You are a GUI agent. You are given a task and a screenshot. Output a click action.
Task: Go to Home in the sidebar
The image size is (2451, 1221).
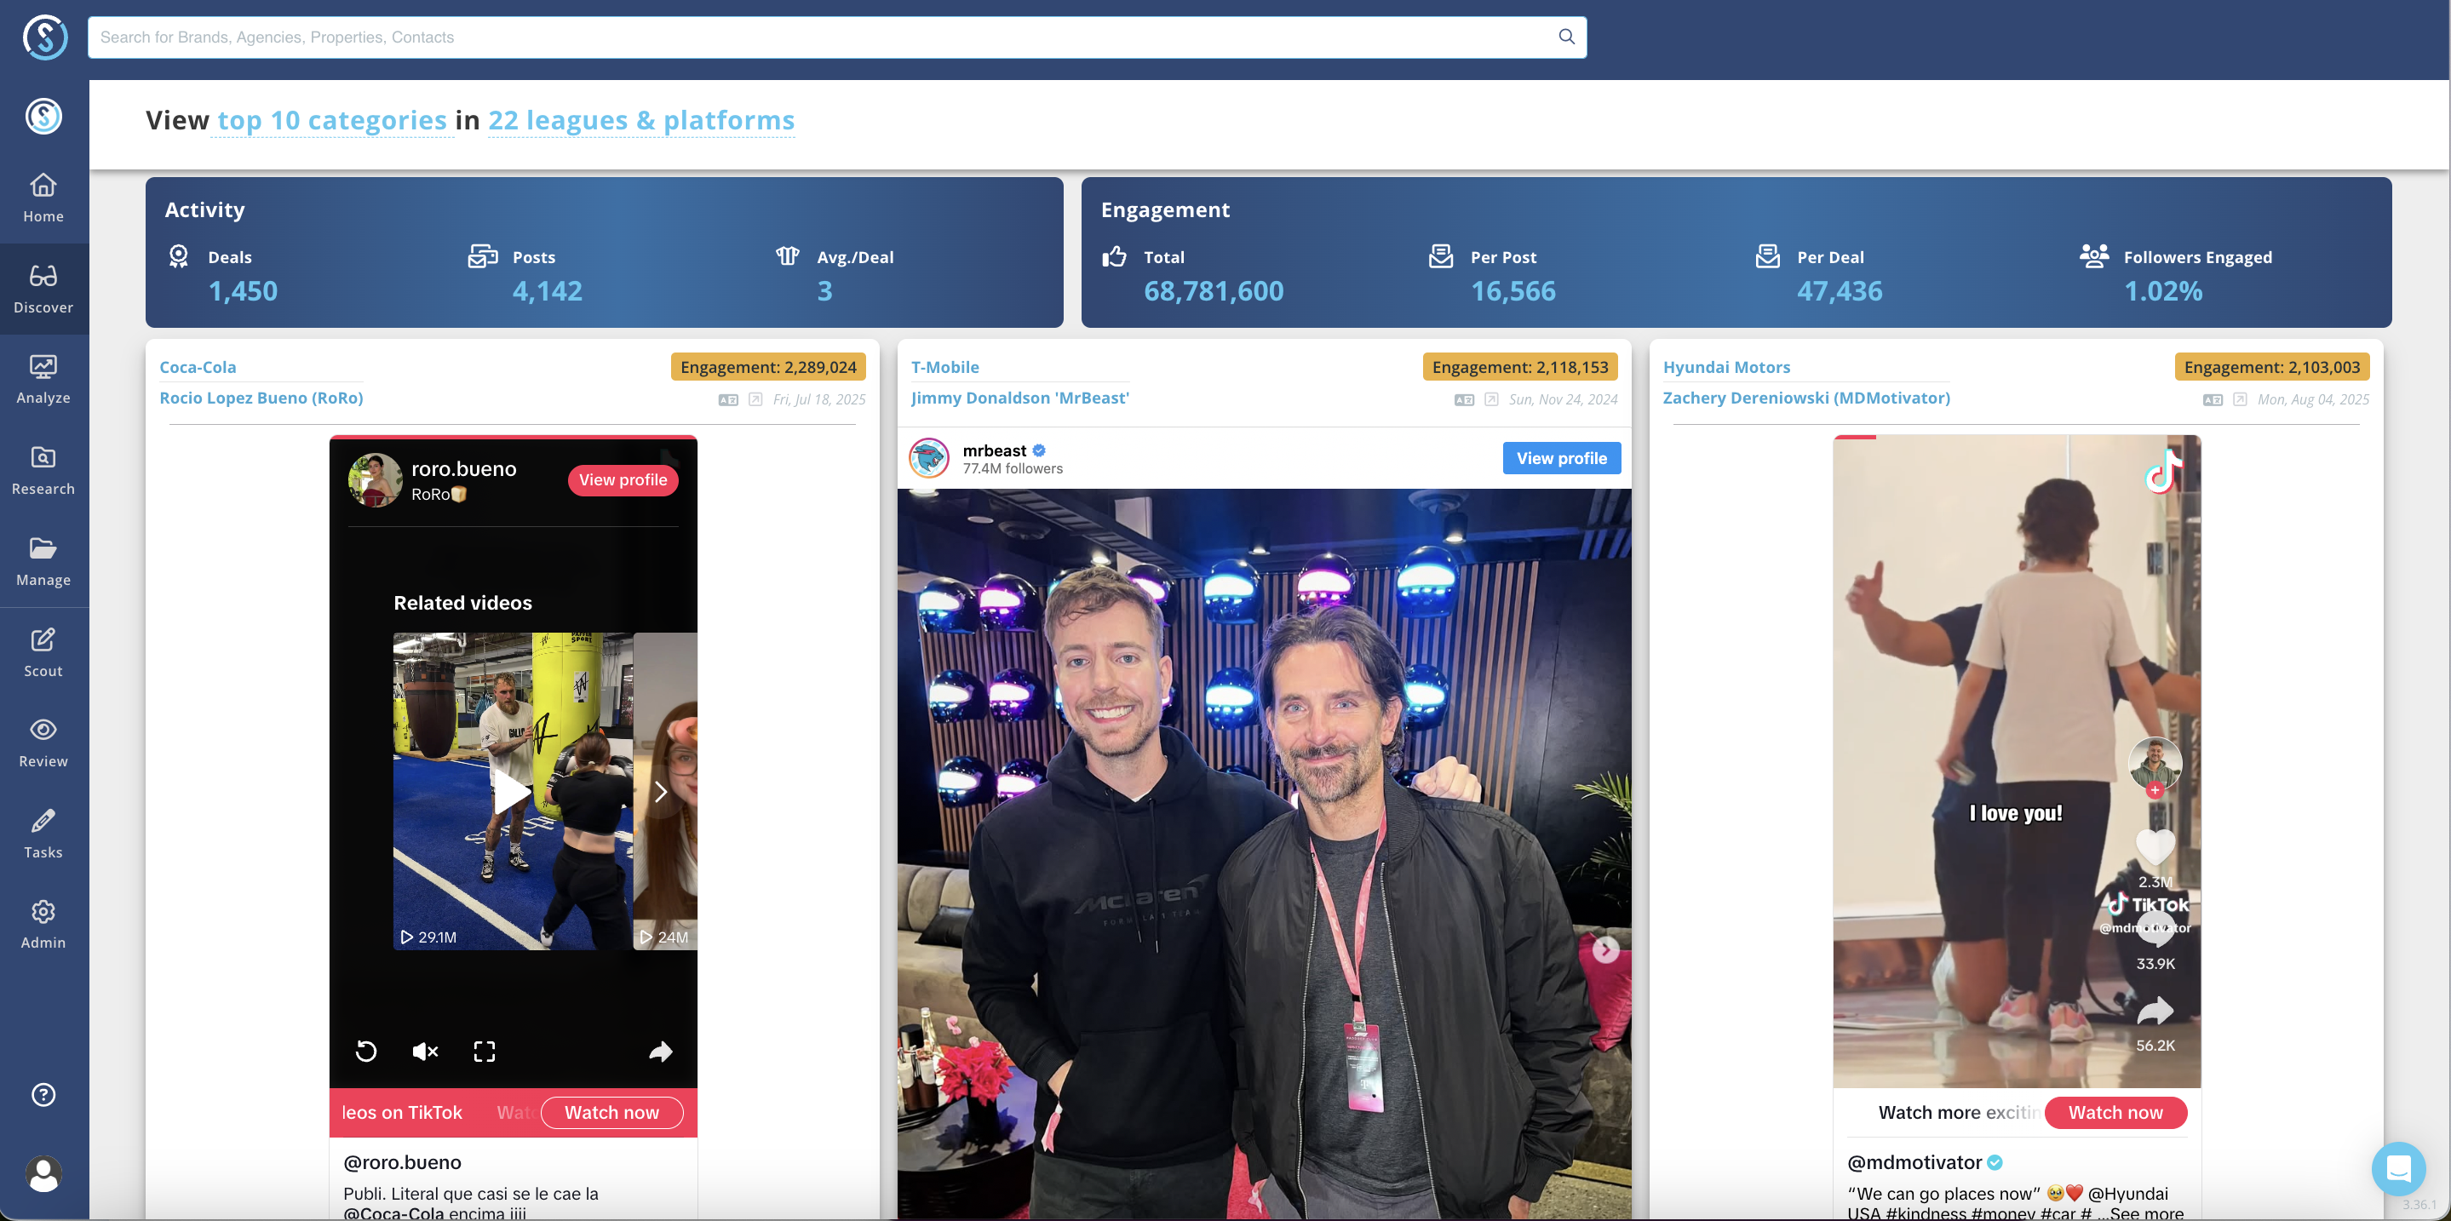click(x=43, y=198)
